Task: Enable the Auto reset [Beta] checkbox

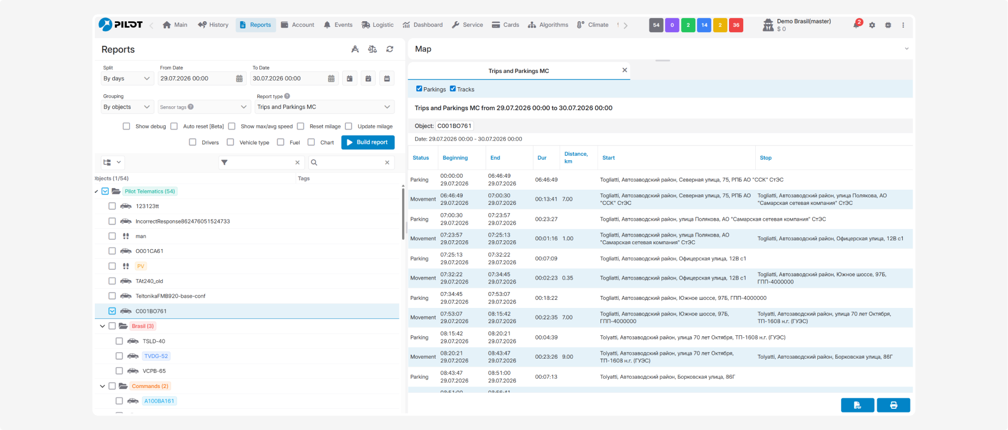Action: 174,126
